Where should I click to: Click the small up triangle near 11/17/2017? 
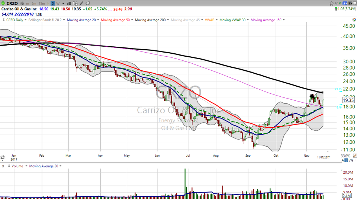click(x=328, y=151)
